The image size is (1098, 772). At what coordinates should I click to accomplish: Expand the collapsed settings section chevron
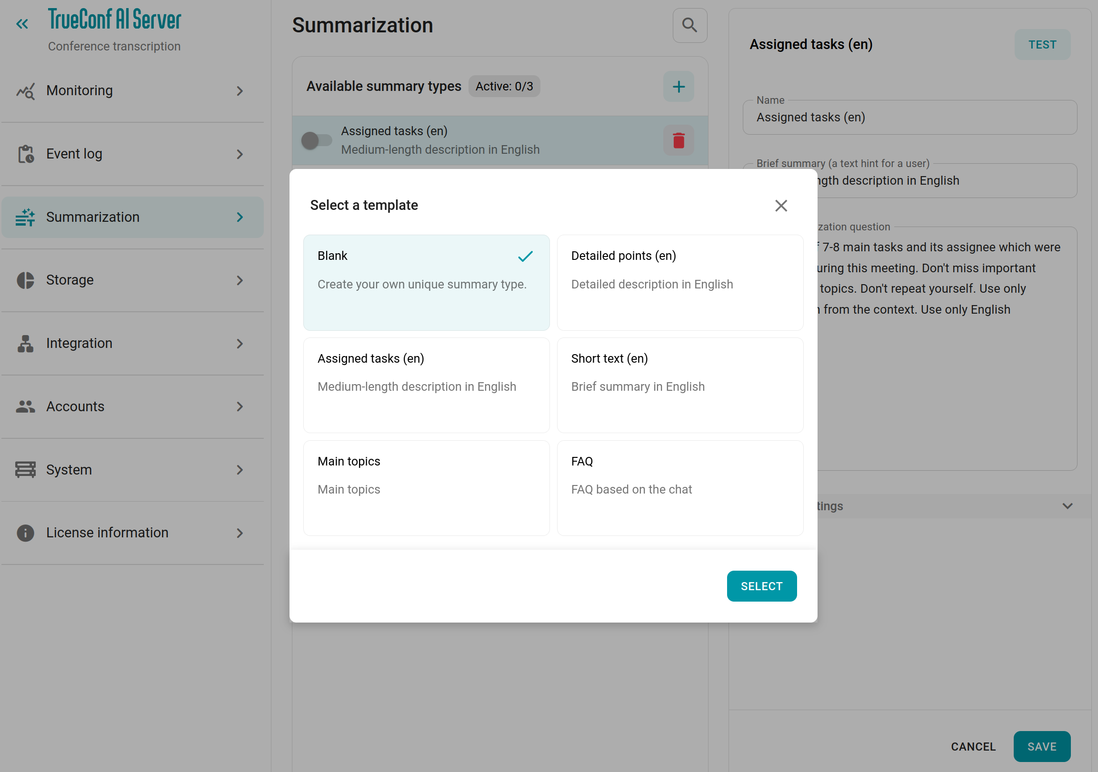[x=1067, y=506]
